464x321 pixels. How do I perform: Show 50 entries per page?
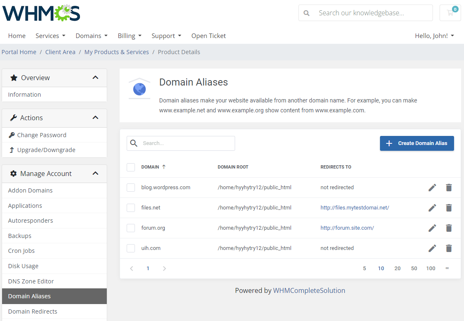pos(414,269)
